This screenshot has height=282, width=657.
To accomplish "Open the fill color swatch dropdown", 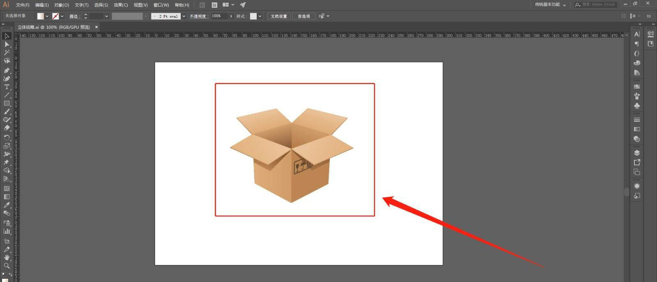I will [x=47, y=16].
